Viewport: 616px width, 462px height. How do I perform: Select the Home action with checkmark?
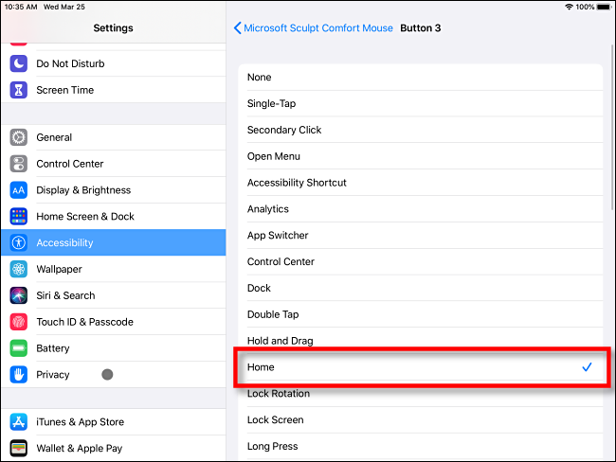point(418,367)
